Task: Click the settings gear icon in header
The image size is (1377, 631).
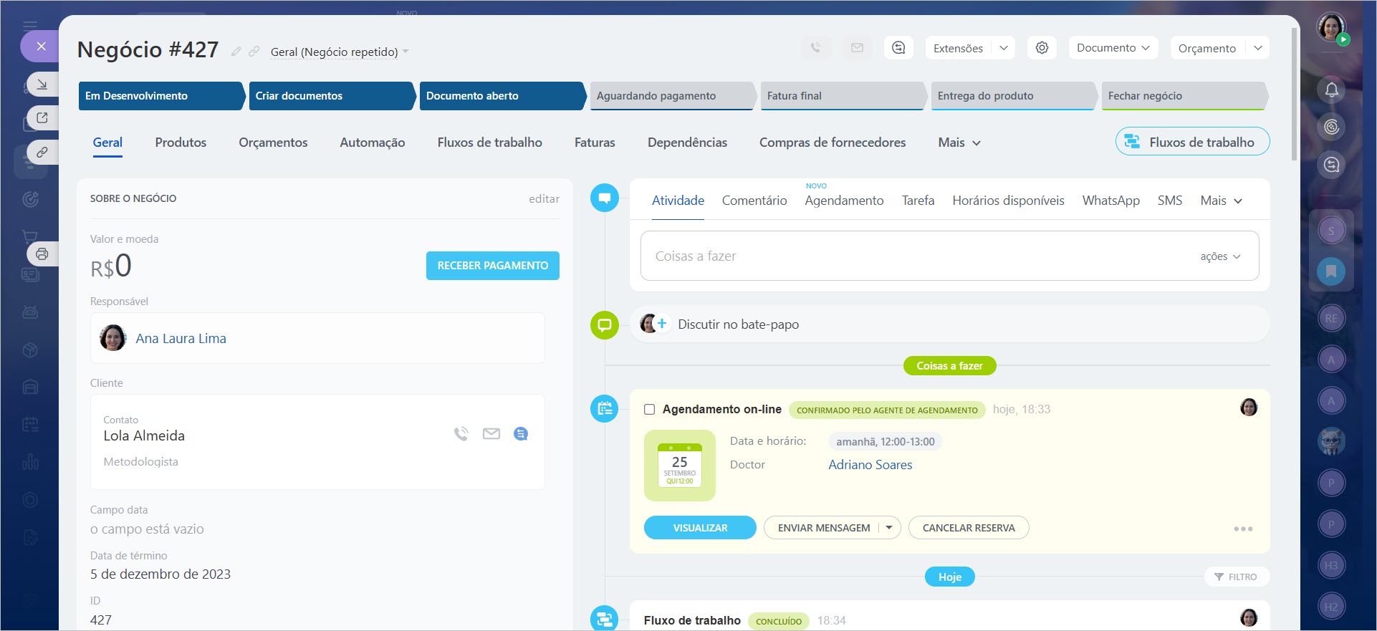Action: 1042,48
